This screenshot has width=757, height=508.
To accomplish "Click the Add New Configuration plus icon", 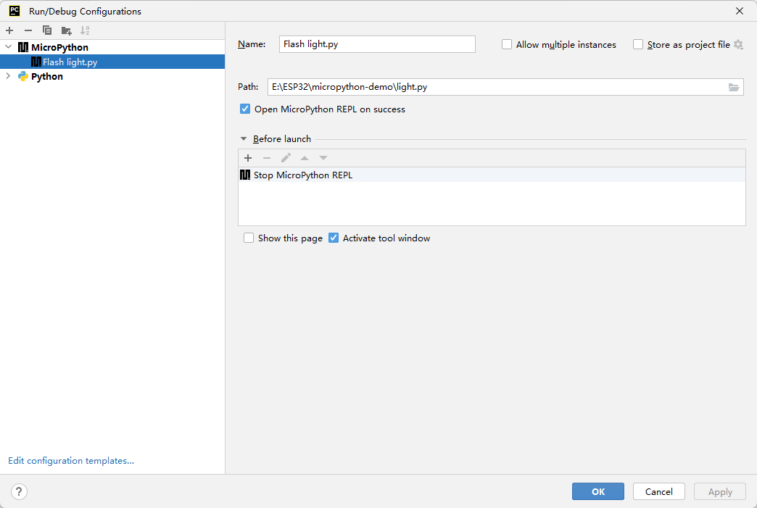I will point(9,30).
